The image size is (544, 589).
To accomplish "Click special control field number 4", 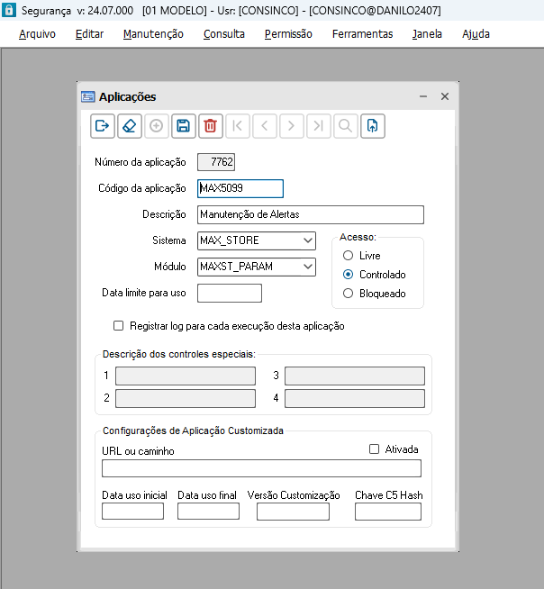I will pyautogui.click(x=355, y=399).
